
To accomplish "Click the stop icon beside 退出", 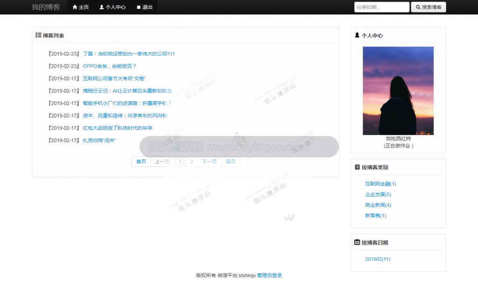I will (139, 7).
